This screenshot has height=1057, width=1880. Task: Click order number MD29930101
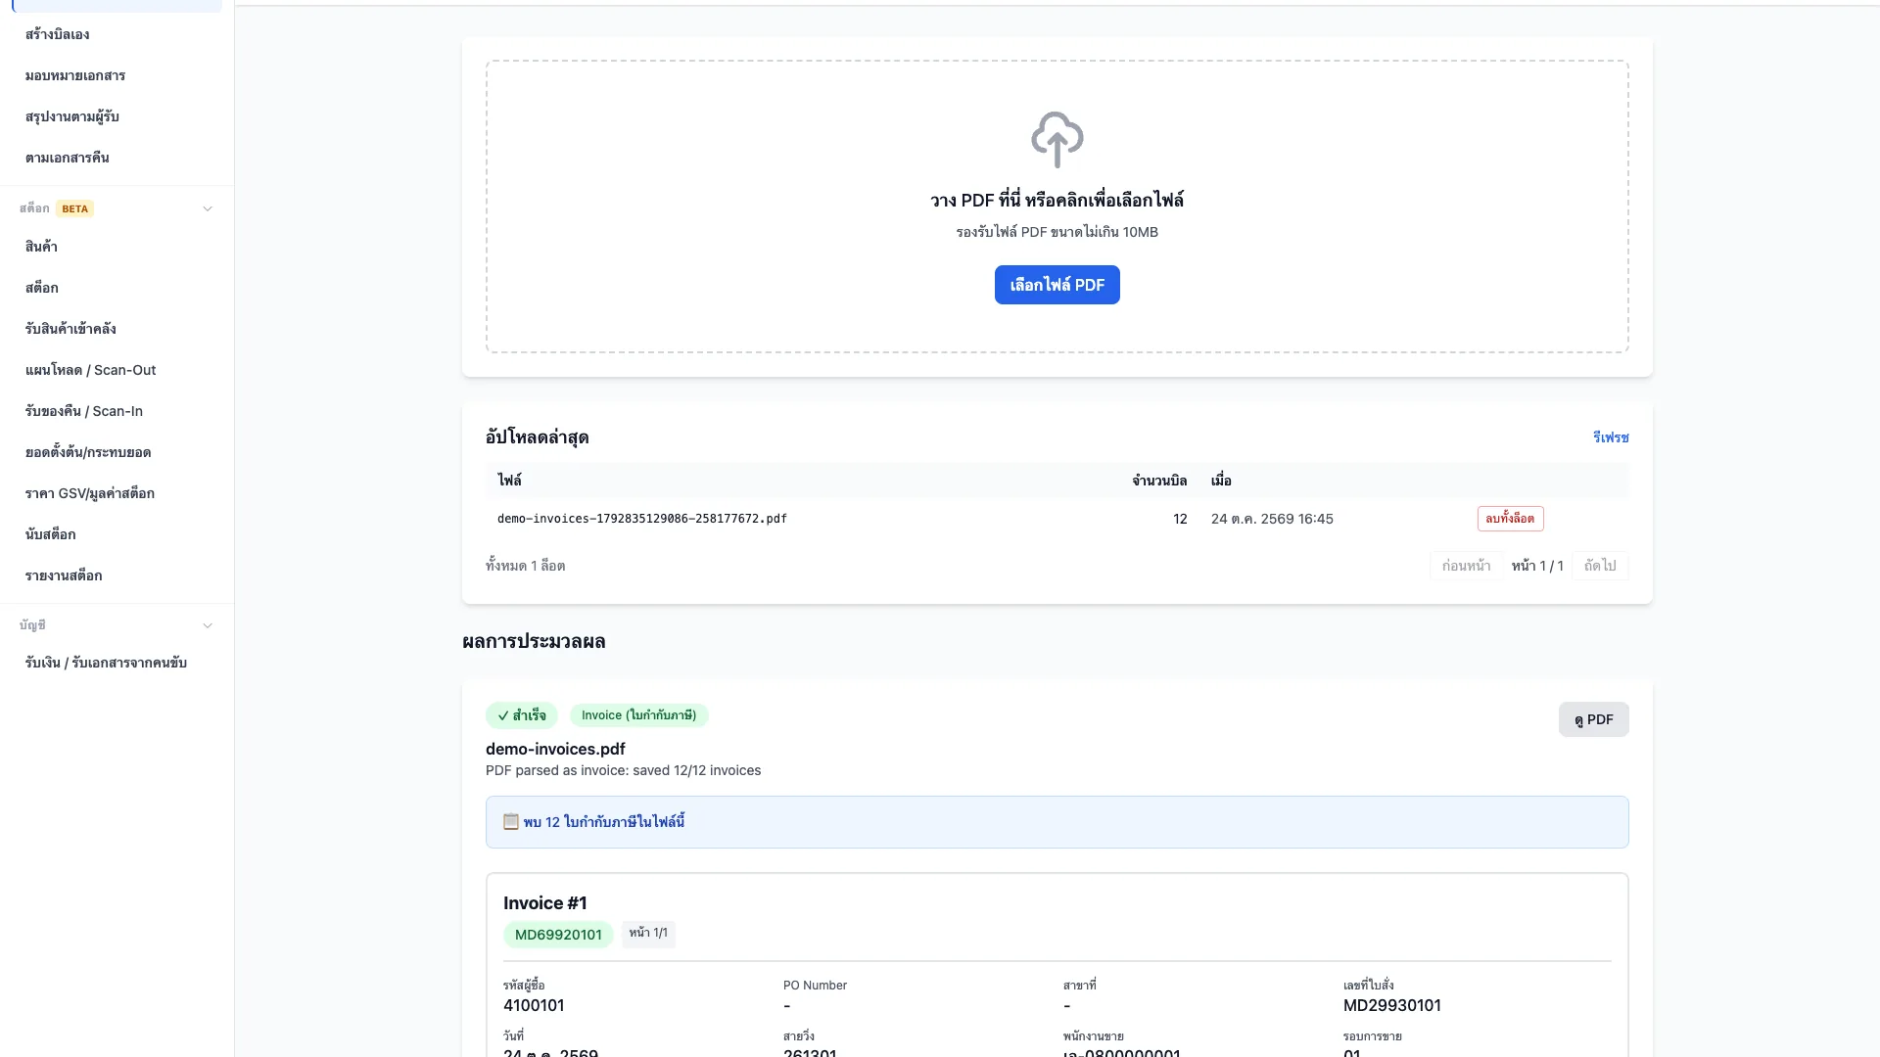coord(1392,1006)
